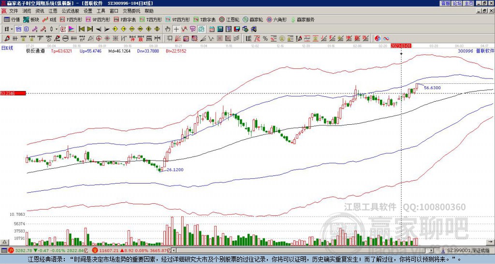Click the circle with horizontal line tool
495x264 pixels.
click(x=65, y=39)
